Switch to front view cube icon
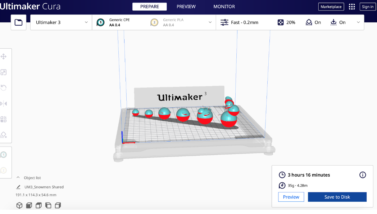Viewport: 377px width, 214px height. coord(29,205)
